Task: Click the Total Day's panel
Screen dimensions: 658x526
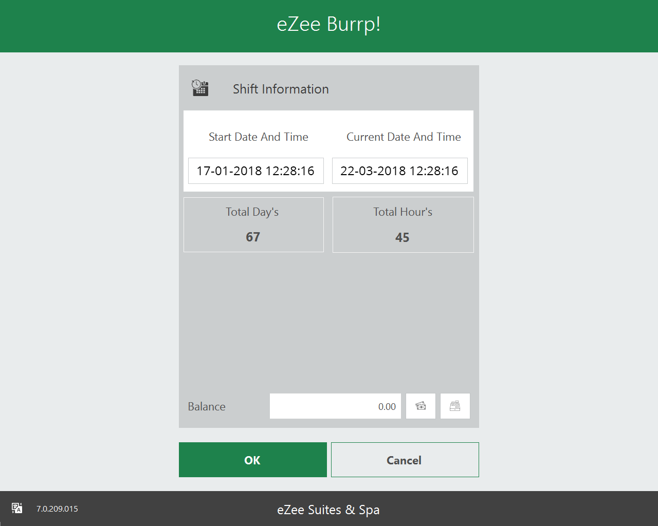Action: click(253, 224)
